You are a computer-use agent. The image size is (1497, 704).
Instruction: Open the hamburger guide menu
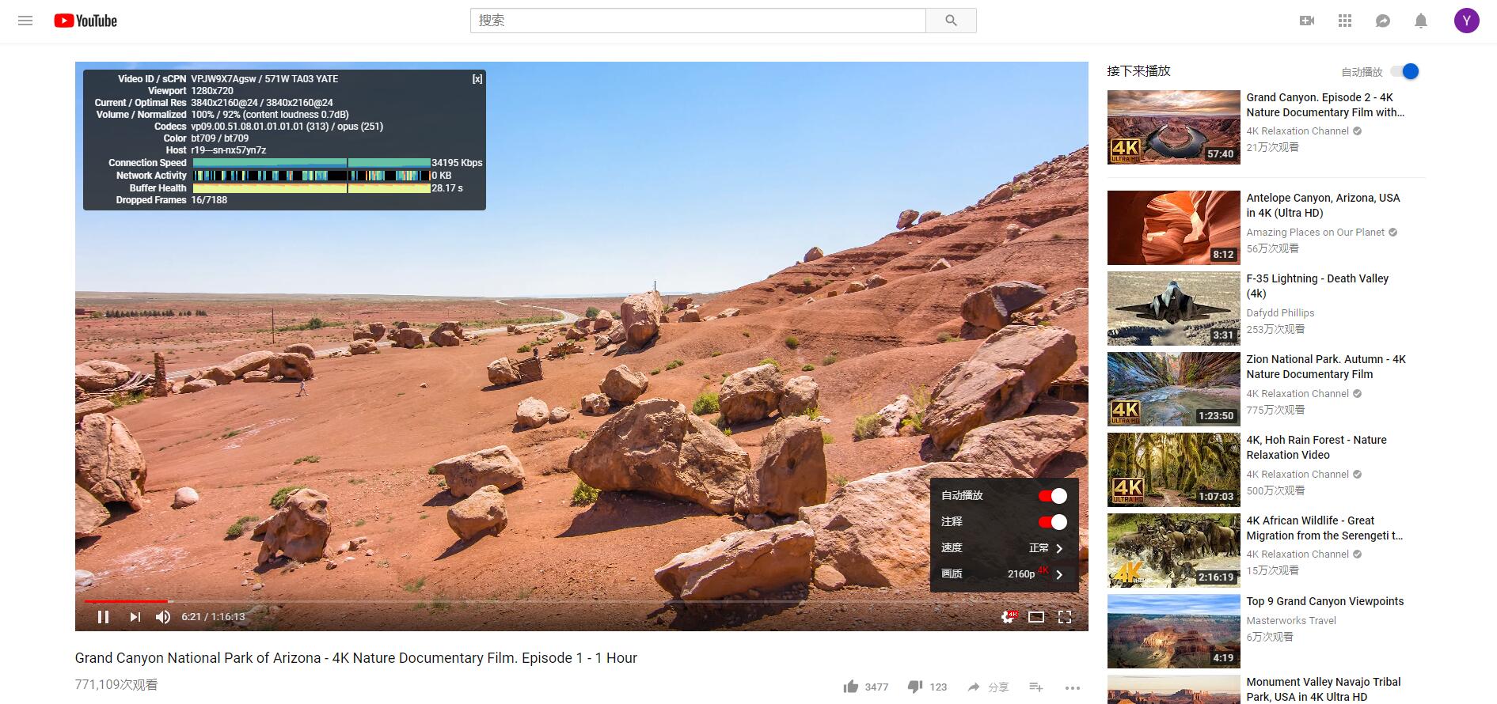(x=25, y=21)
